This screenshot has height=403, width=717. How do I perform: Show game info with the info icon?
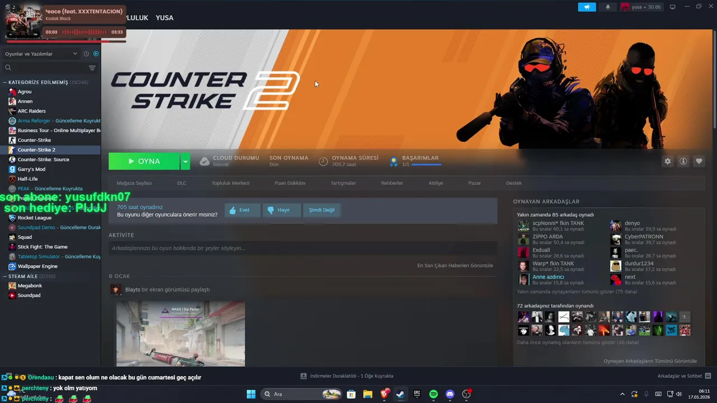point(683,161)
